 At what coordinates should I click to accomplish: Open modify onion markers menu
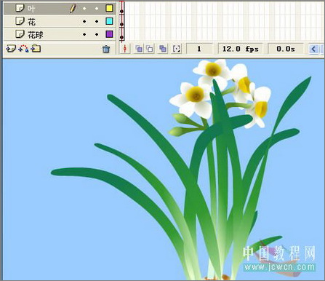[x=177, y=49]
